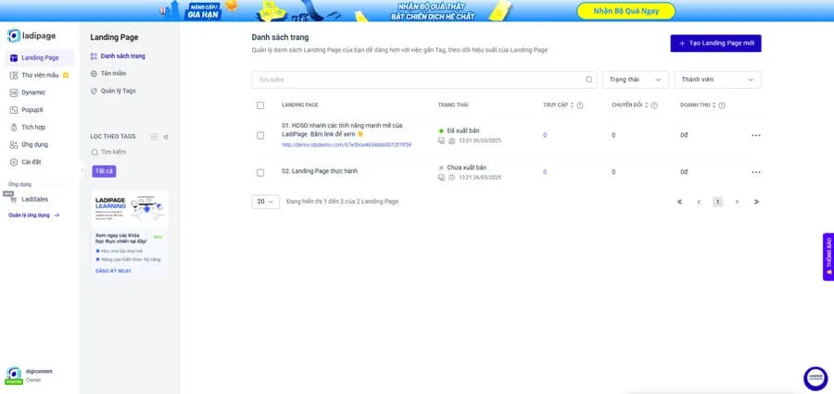Select page 1 in pagination
This screenshot has height=394, width=834.
point(717,202)
